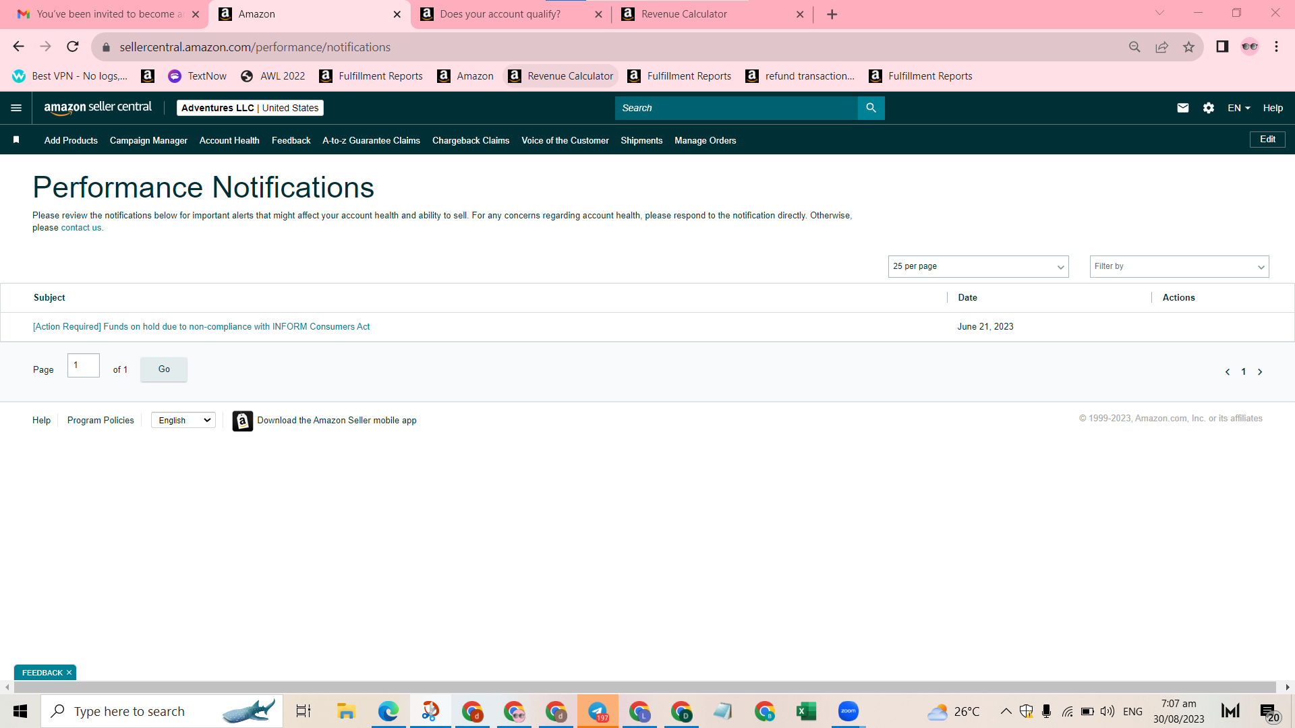The width and height of the screenshot is (1295, 728).
Task: Open the AWL 2022 bookmark
Action: 273,76
